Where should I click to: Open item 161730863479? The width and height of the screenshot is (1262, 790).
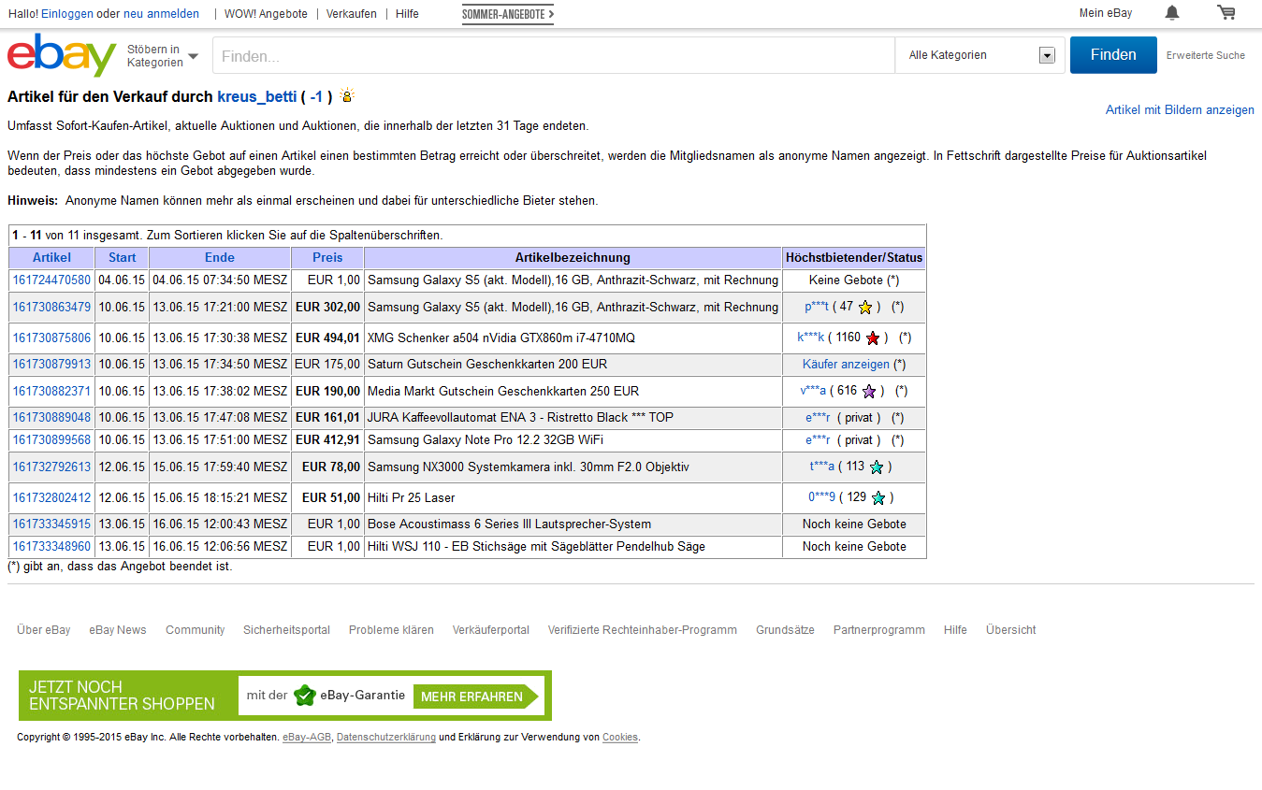[x=51, y=307]
